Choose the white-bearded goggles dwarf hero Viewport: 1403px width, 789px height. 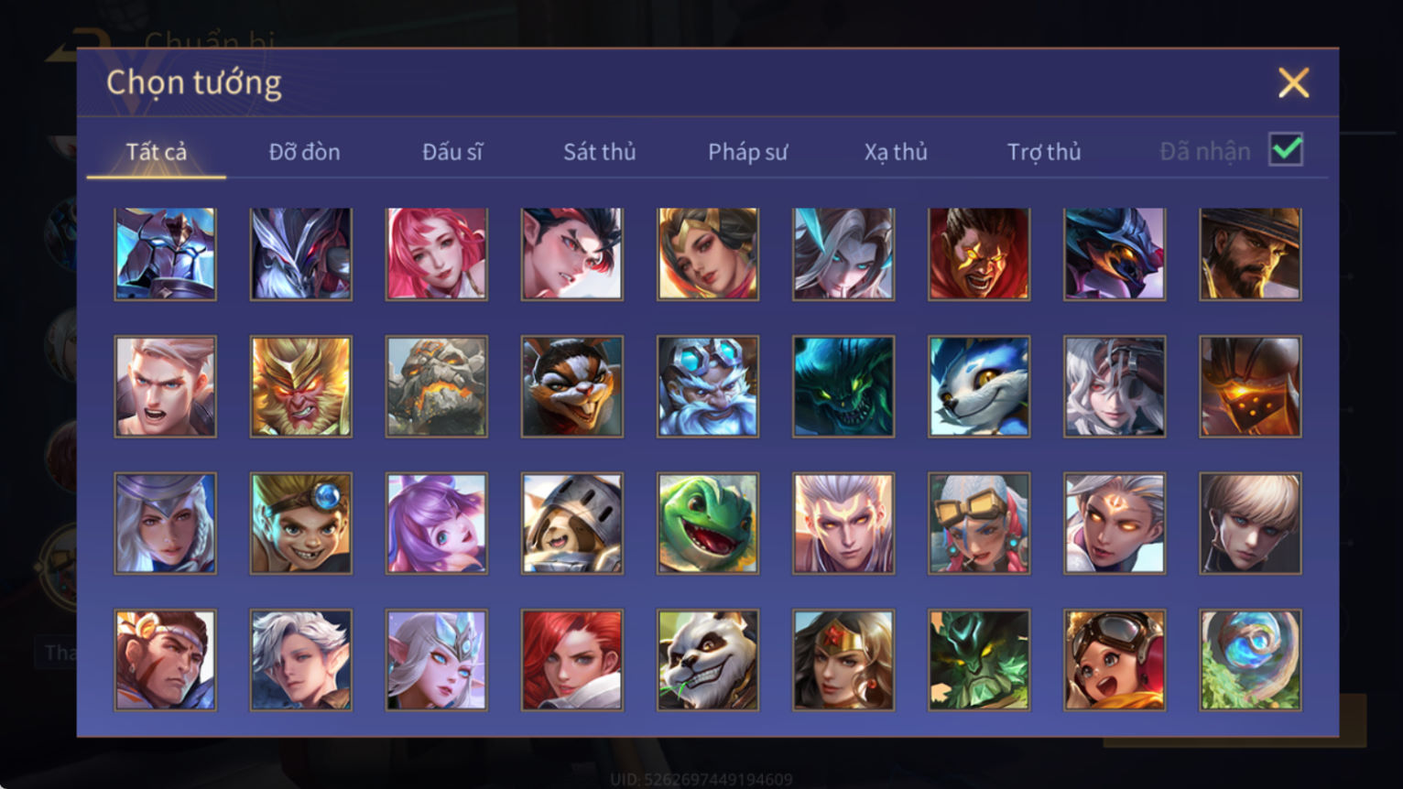pos(707,386)
